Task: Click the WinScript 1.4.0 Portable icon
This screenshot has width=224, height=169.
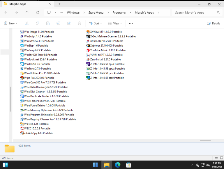Action: tap(22, 37)
